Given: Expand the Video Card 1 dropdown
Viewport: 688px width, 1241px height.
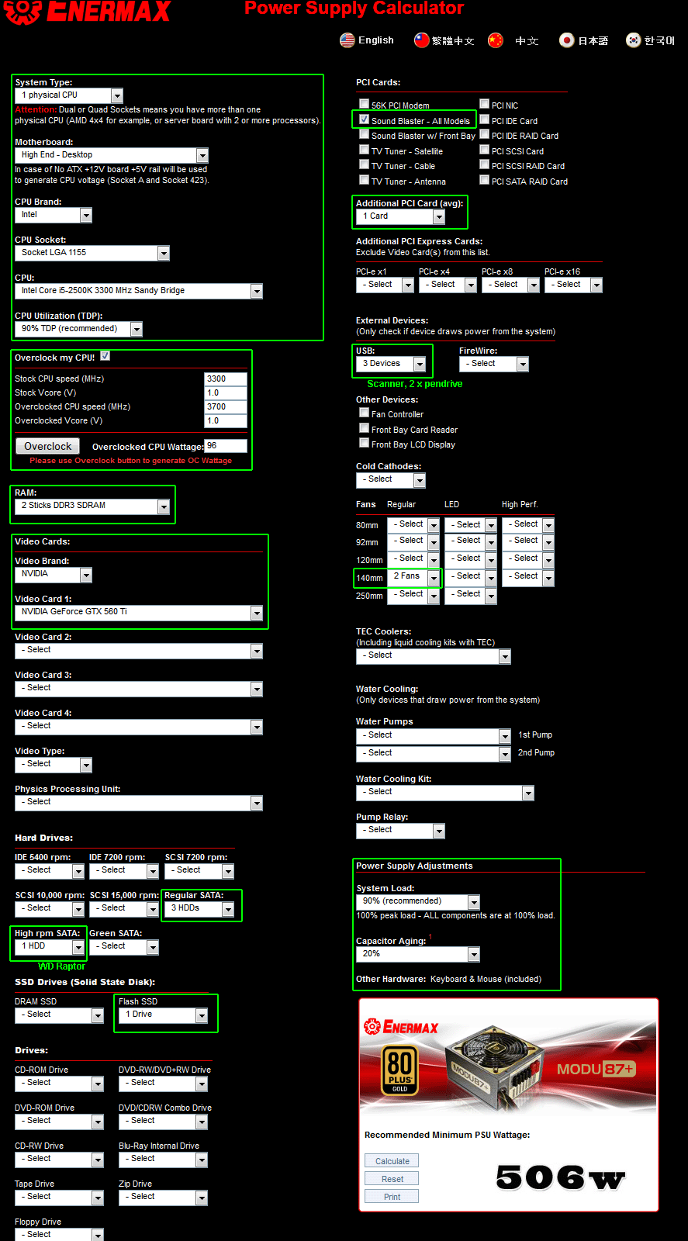Looking at the screenshot, I should pos(139,612).
